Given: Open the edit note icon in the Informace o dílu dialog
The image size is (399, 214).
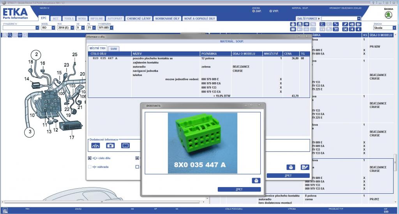Looking at the screenshot, I should (x=305, y=167).
